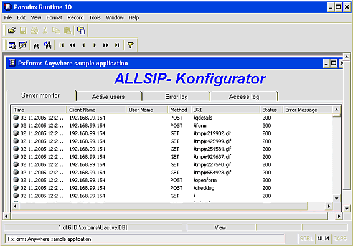353x246 pixels.
Task: Select the /tmp/r227540.gif URI entry
Action: tap(212, 164)
